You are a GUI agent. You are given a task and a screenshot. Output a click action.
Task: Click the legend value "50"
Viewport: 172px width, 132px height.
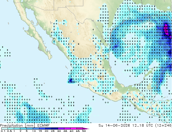84,131
